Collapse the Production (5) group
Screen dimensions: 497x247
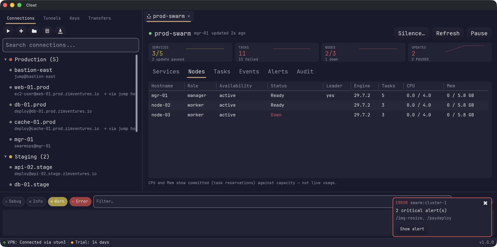point(5,60)
